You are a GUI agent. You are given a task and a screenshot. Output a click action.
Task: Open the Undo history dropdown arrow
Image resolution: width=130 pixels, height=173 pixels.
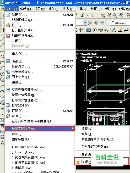[88, 15]
